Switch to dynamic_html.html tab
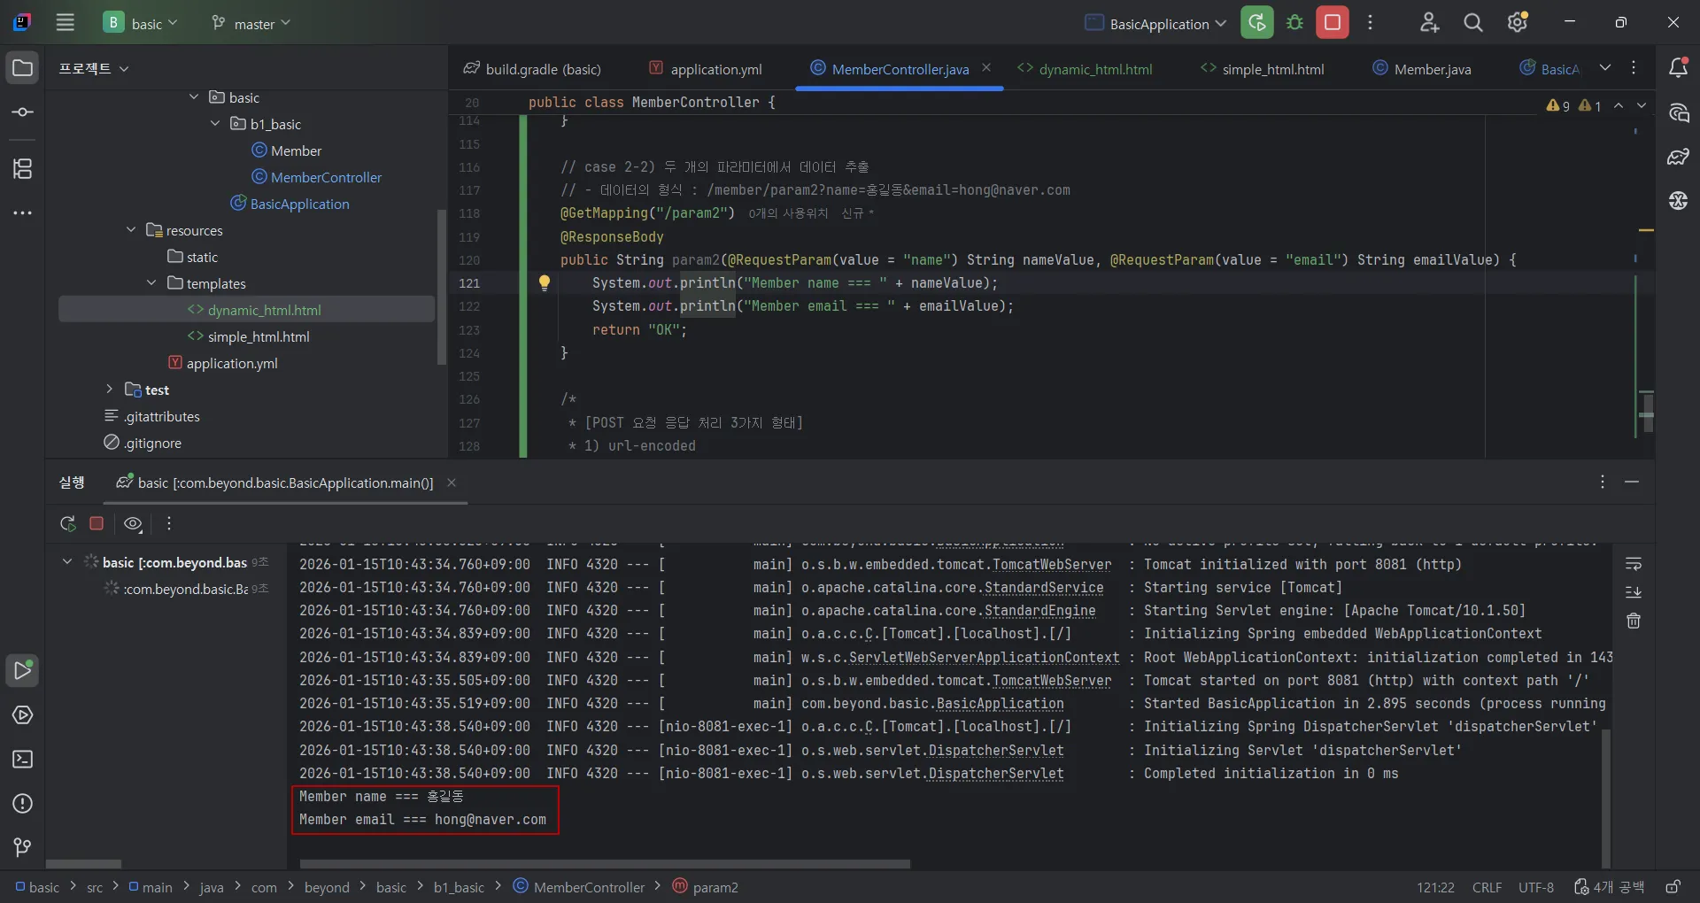The width and height of the screenshot is (1700, 903). point(1086,69)
